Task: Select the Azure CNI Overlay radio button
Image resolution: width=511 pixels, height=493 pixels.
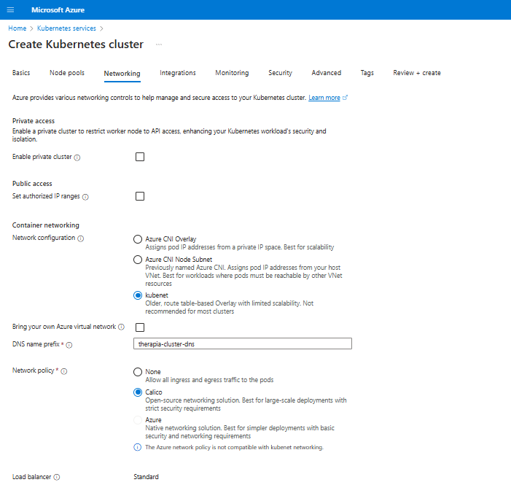Action: pos(138,239)
